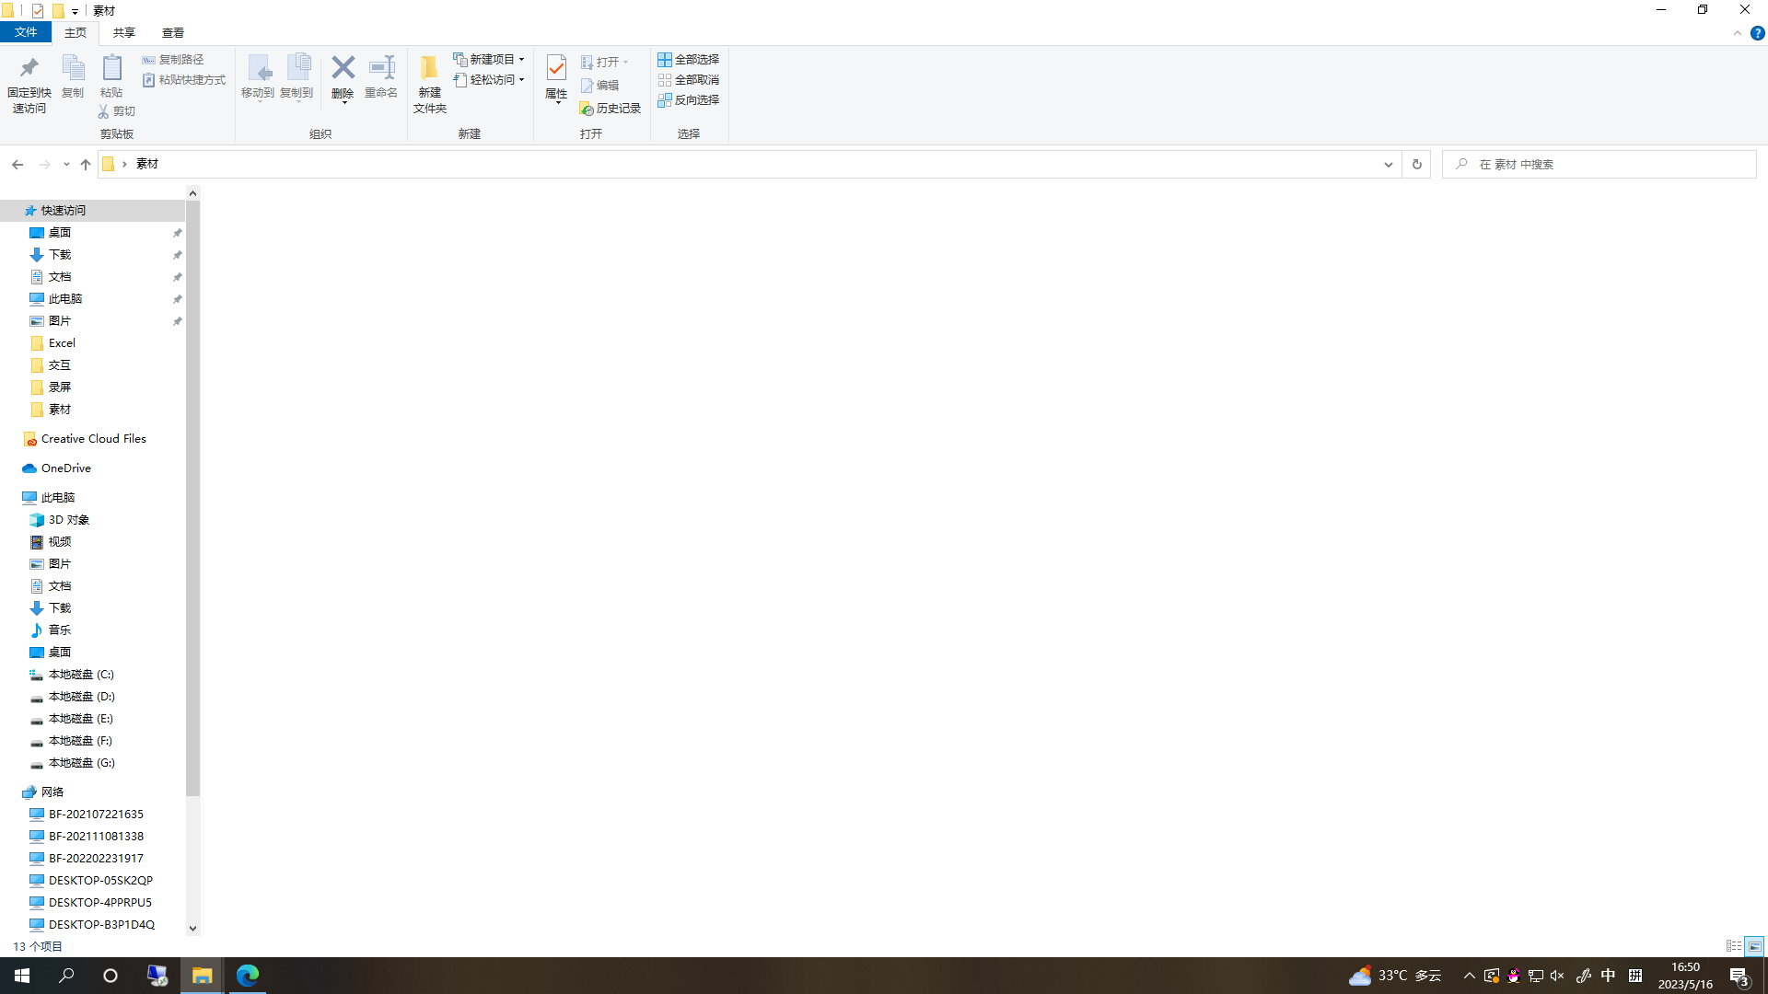Click the Up directory arrow
The width and height of the screenshot is (1768, 994).
click(x=86, y=165)
